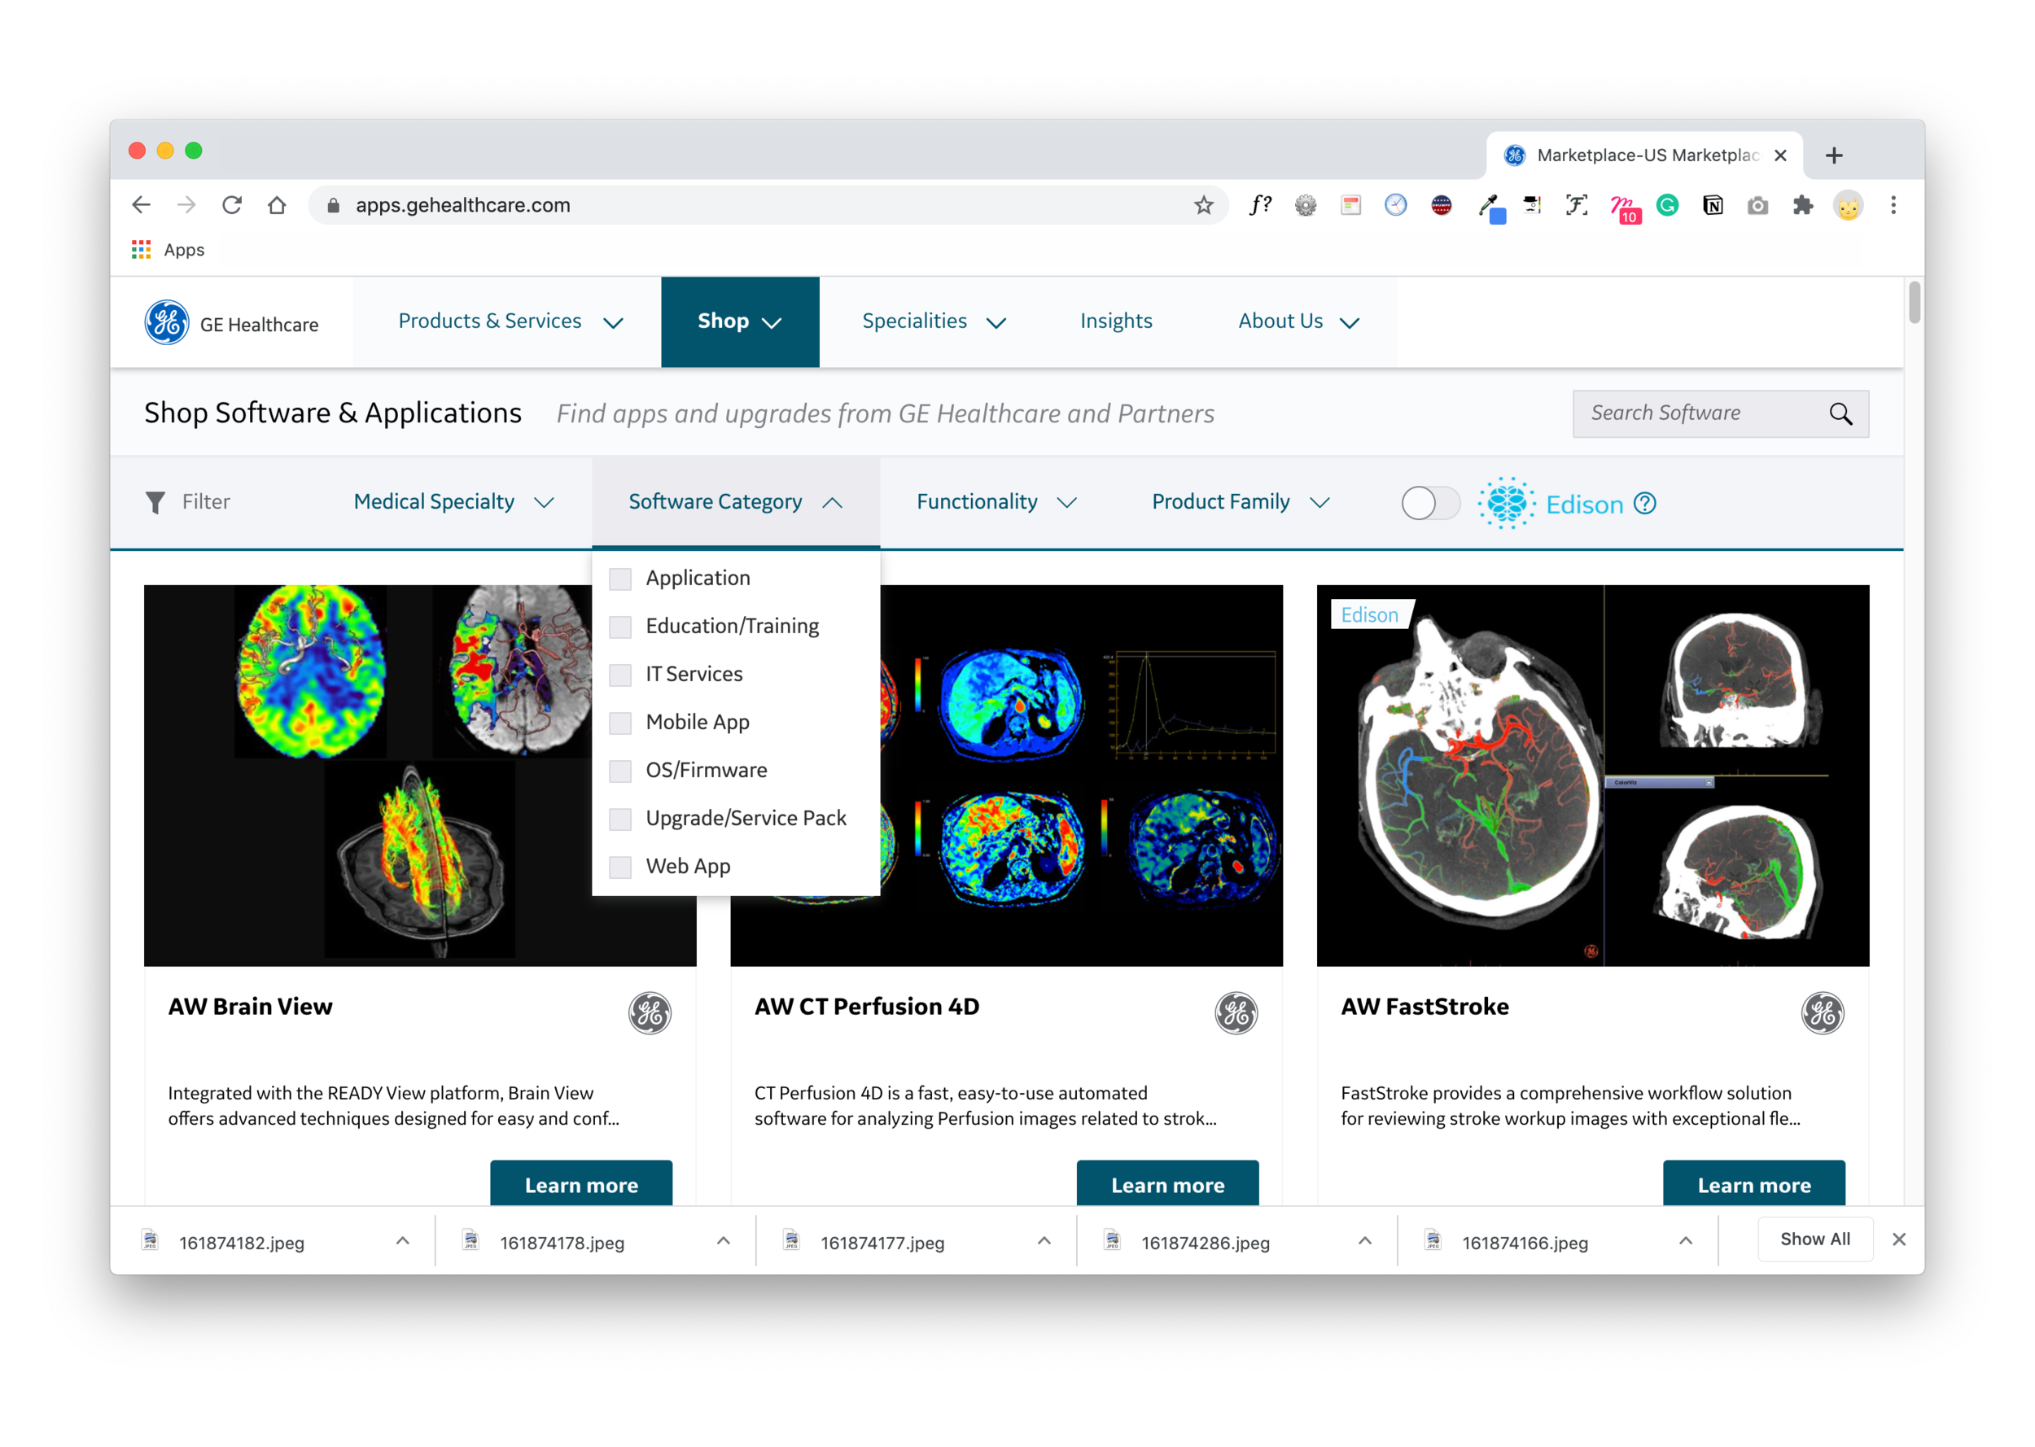
Task: Open Products & Services menu
Action: [509, 321]
